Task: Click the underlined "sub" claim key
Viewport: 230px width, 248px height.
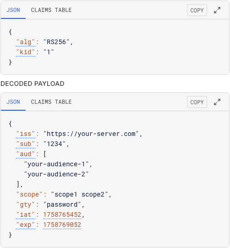Action: [x=26, y=144]
